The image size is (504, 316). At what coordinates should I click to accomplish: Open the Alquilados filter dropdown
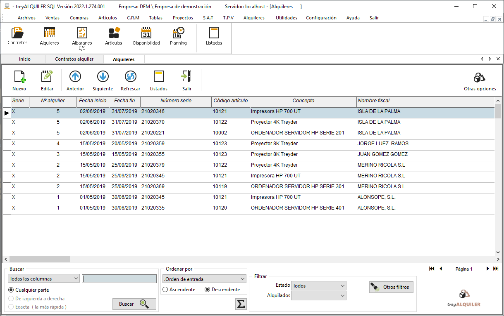click(319, 295)
